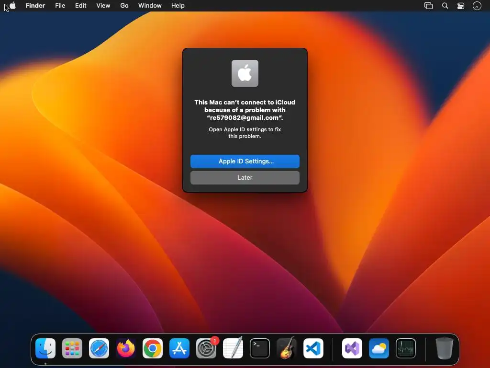Open Google Chrome in the Dock

tap(153, 348)
